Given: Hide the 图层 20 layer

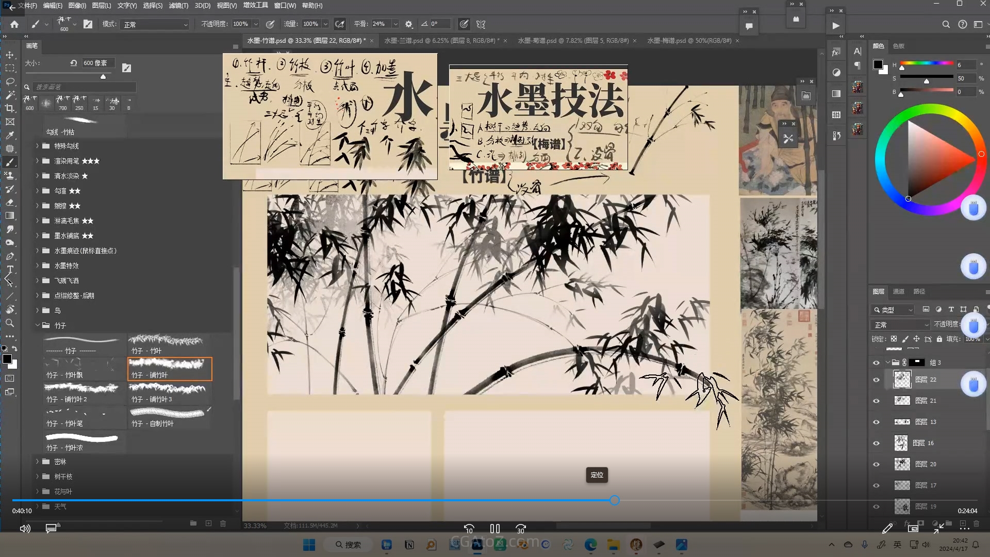Looking at the screenshot, I should (x=876, y=464).
